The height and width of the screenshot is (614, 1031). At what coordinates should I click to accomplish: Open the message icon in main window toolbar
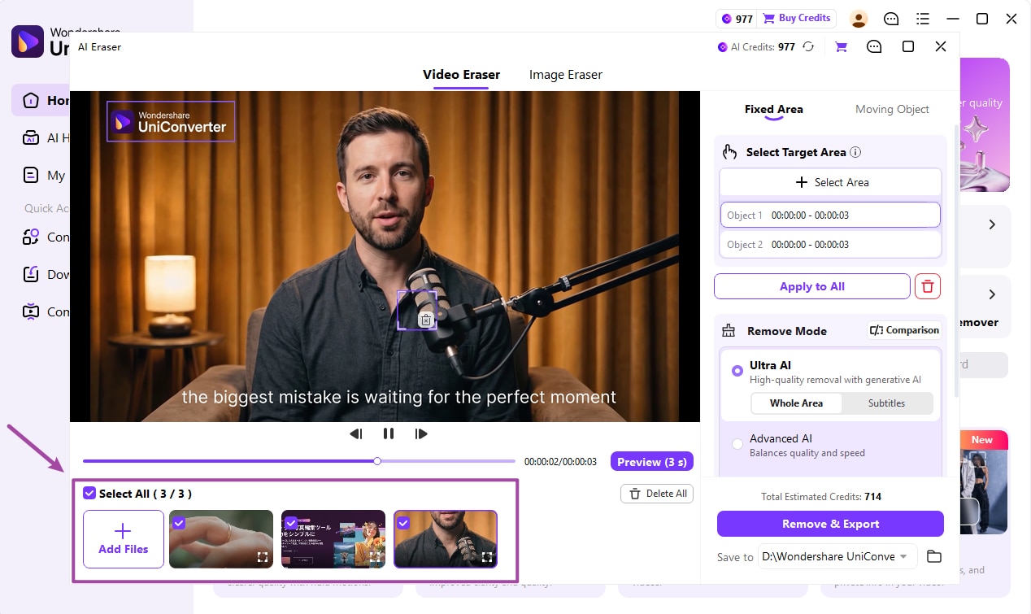[891, 19]
